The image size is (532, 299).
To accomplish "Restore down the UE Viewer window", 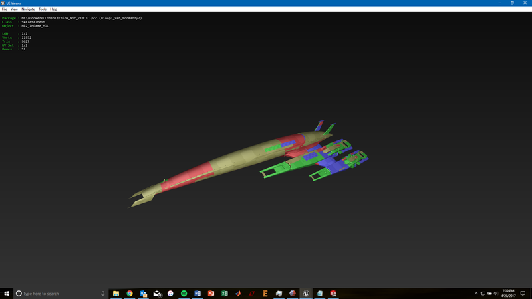I will pyautogui.click(x=512, y=3).
